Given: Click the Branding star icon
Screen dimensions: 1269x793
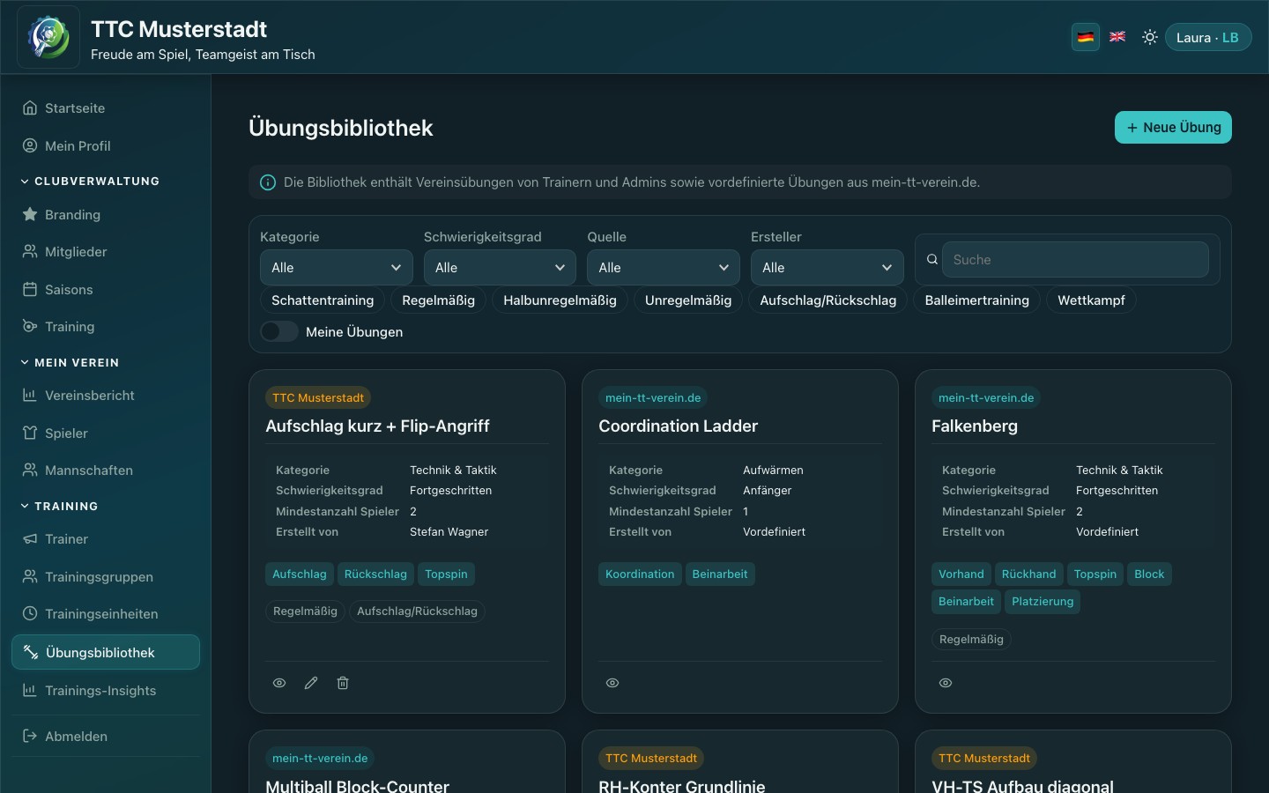Looking at the screenshot, I should point(30,214).
